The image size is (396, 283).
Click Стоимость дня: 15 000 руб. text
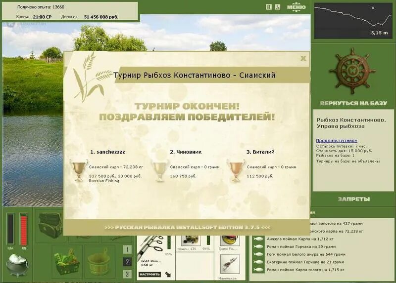(x=344, y=151)
